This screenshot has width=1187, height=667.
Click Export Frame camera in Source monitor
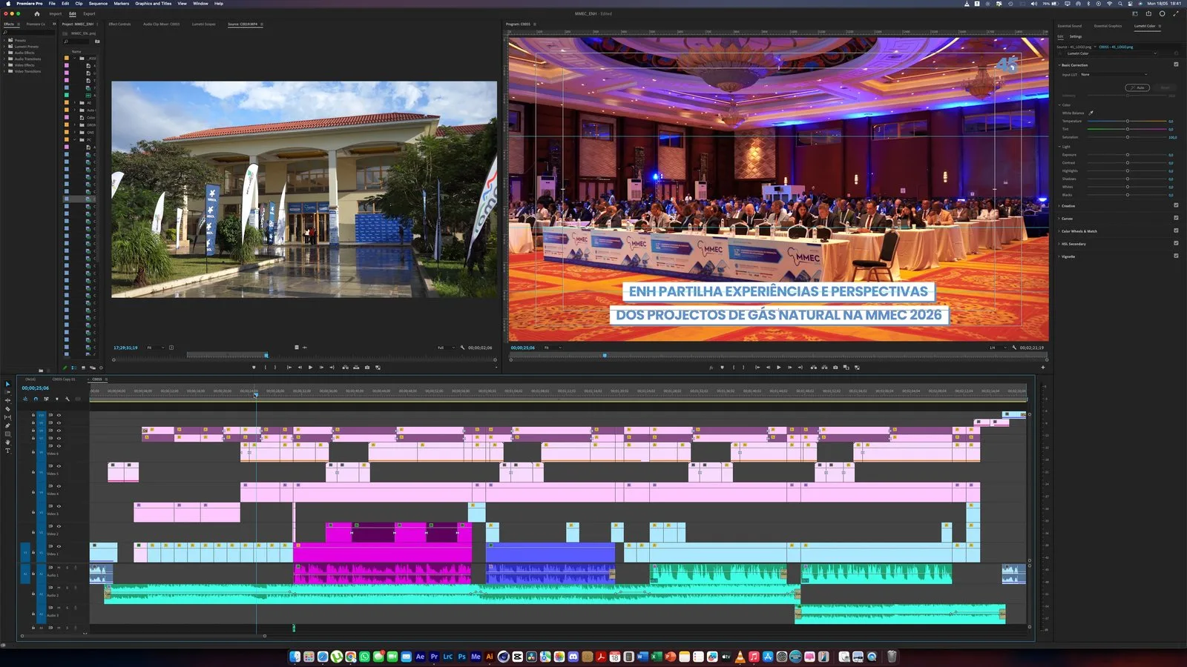point(367,367)
